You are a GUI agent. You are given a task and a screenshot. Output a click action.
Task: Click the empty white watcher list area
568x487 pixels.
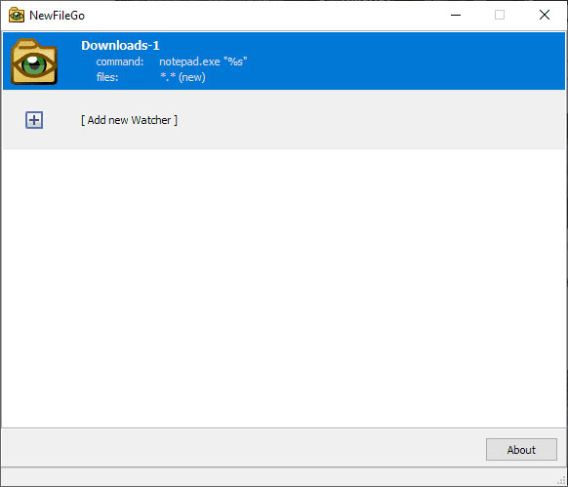point(284,288)
